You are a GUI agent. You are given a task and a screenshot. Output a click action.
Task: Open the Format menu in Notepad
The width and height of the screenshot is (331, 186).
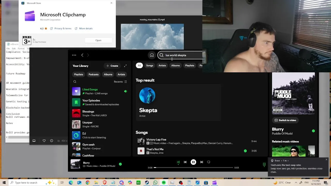(x=21, y=49)
